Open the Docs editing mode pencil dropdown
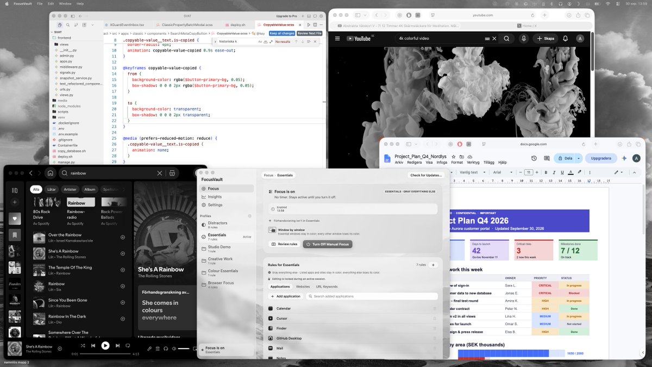The image size is (652, 367). coord(618,172)
